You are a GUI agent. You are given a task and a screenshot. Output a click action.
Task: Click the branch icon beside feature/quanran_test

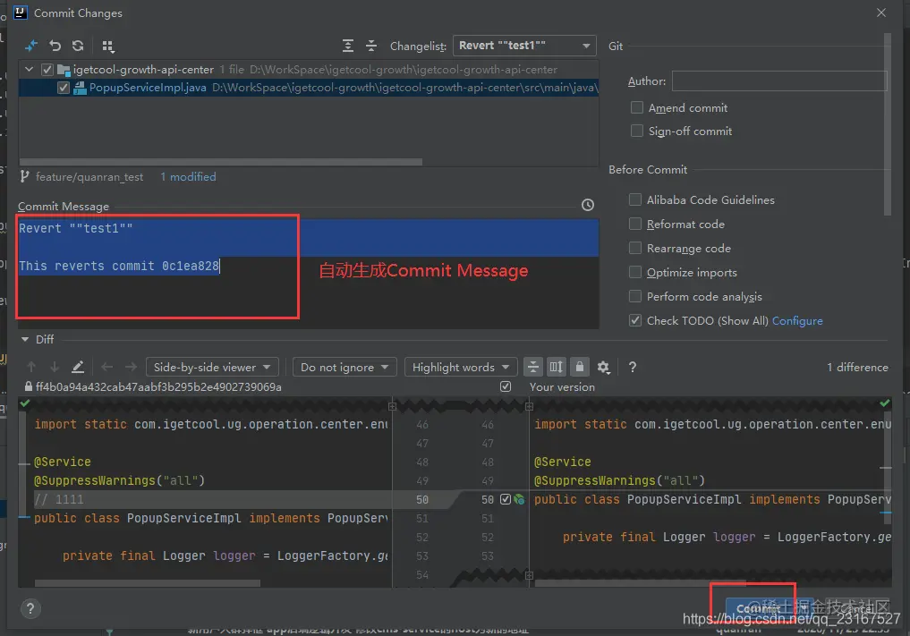coord(24,176)
